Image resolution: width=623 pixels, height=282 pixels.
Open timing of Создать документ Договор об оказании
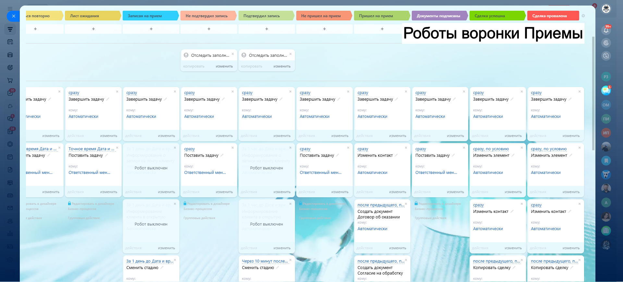point(381,205)
